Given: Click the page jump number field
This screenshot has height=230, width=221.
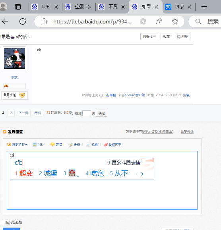Looking at the screenshot, I should pos(87,113).
